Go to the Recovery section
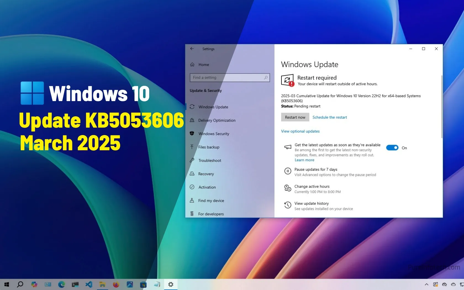This screenshot has width=464, height=290. [206, 174]
